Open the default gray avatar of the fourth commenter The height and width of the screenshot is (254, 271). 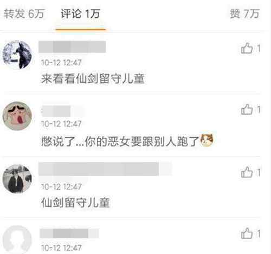pyautogui.click(x=17, y=240)
